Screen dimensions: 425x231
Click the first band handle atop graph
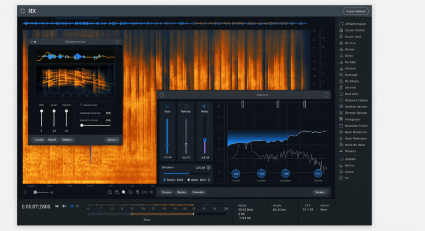coord(243,105)
